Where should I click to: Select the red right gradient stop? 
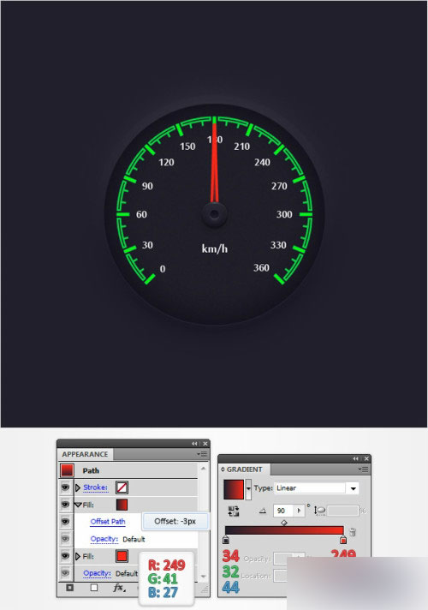click(x=343, y=540)
